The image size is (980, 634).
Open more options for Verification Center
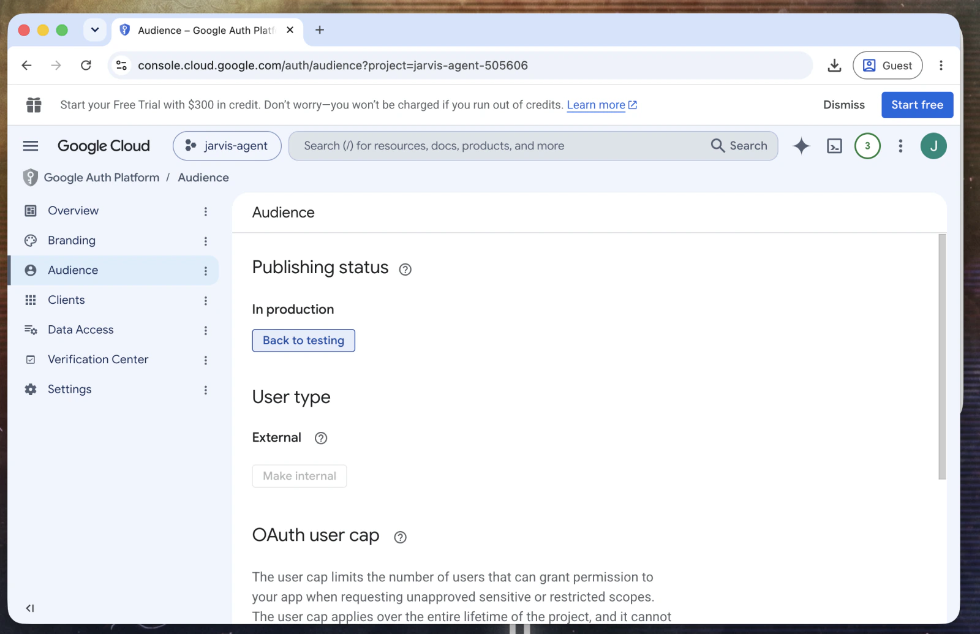(206, 360)
